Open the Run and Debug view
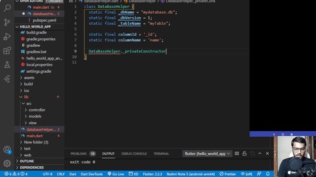This screenshot has height=177, width=316. [x=7, y=36]
